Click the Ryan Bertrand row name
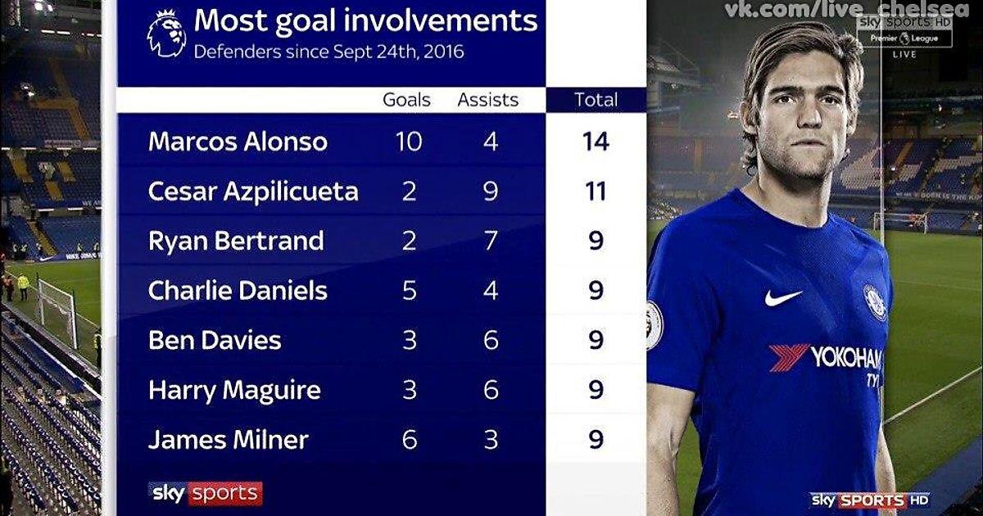983x516 pixels. point(236,241)
